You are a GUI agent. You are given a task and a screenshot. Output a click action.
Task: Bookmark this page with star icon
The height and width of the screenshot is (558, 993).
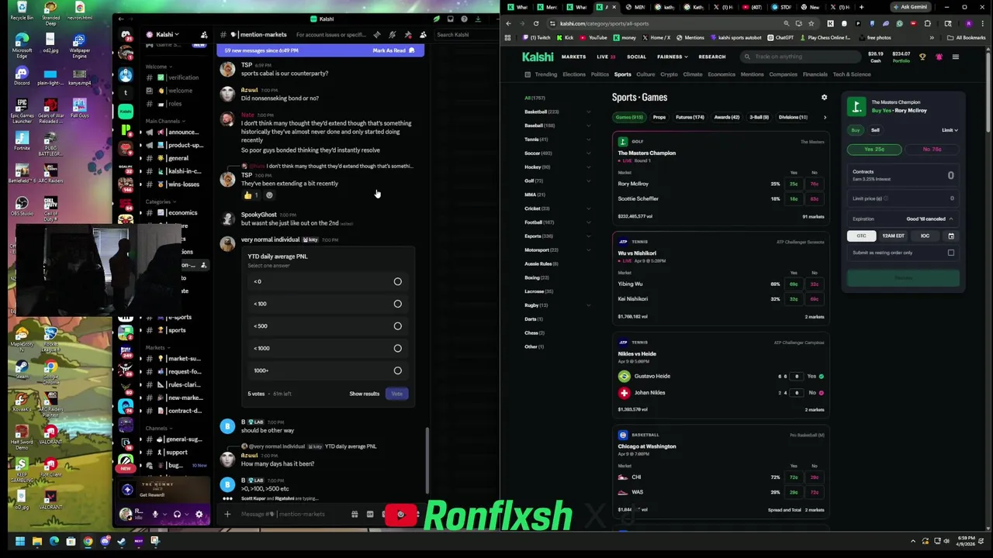pos(811,23)
